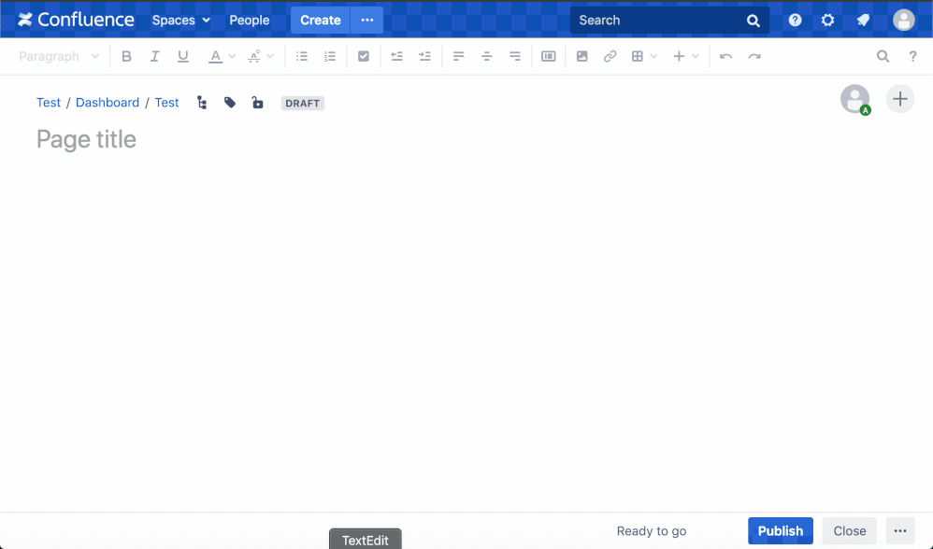The image size is (933, 549).
Task: Invite people with the plus button
Action: click(899, 99)
